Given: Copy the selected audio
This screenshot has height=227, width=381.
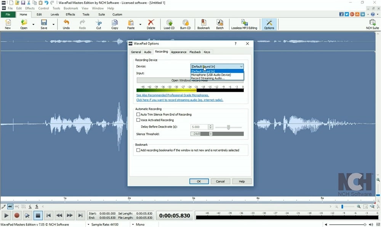Looking at the screenshot, I should click(115, 24).
